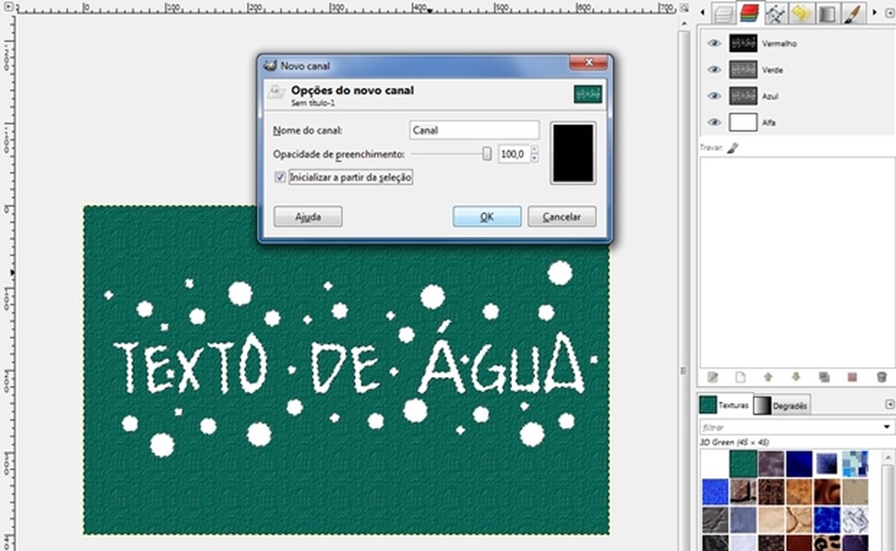Screen dimensions: 896x551
Task: Click channel to selection icon
Action: tap(852, 377)
